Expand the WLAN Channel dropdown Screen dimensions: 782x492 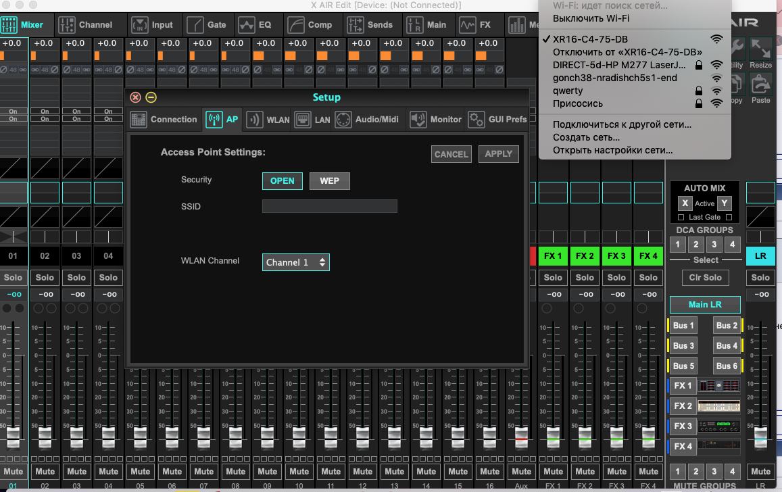coord(295,262)
